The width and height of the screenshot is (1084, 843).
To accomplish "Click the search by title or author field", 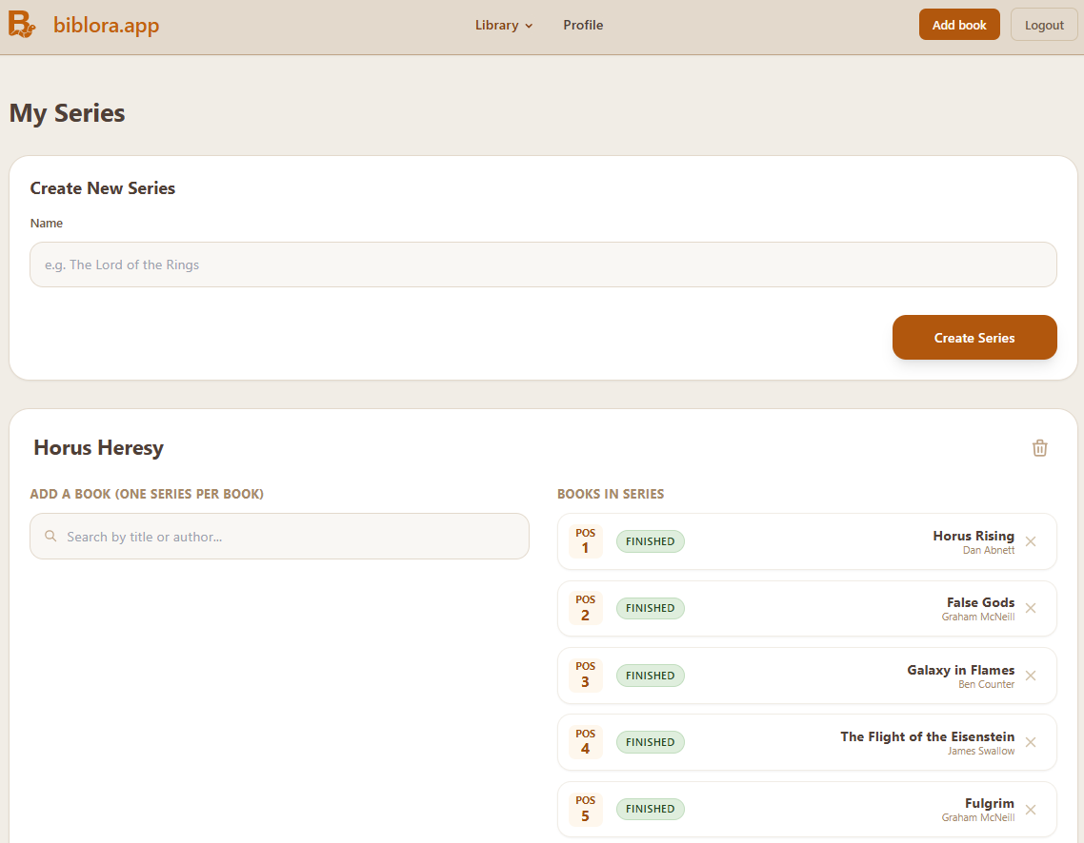I will point(286,537).
